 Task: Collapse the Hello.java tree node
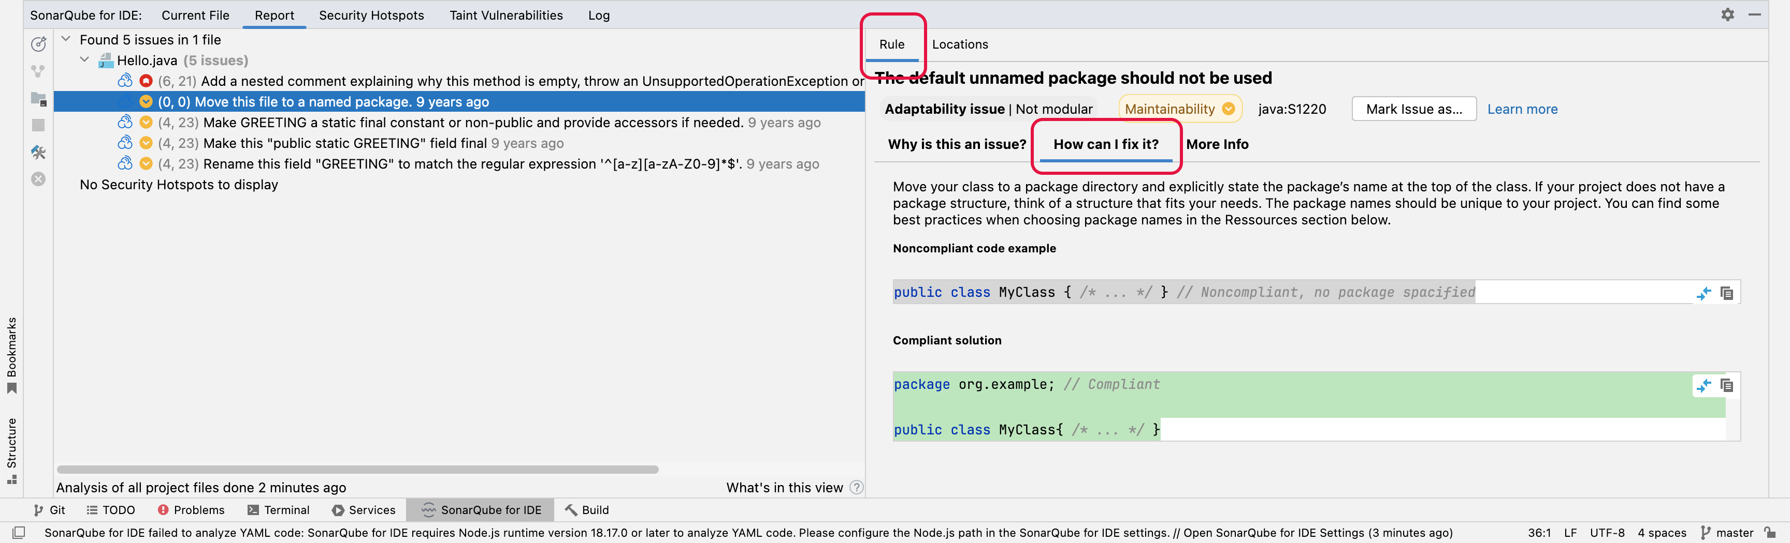[85, 61]
